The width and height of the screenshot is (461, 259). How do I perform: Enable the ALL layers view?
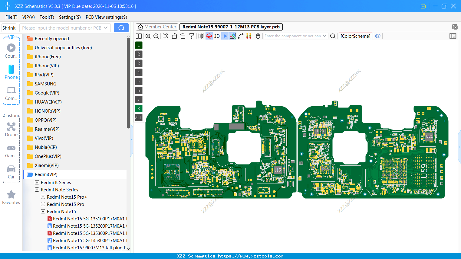click(x=138, y=117)
